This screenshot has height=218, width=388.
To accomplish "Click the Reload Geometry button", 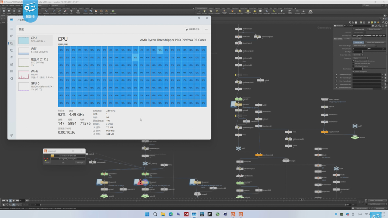I will point(375,29).
